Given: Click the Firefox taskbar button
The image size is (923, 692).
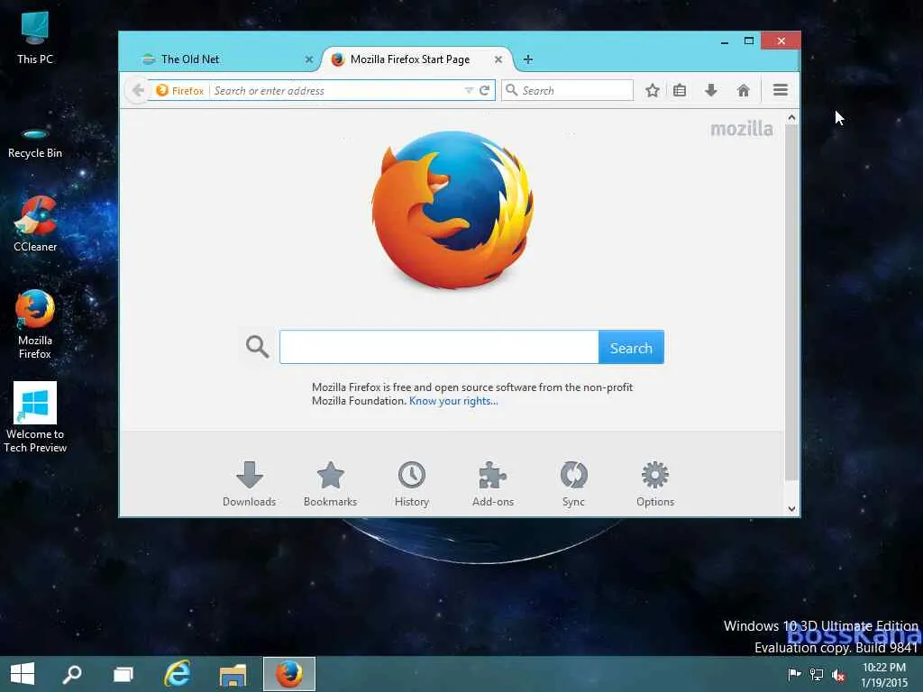Looking at the screenshot, I should pos(289,674).
